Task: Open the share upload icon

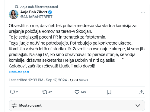Action: (142, 92)
